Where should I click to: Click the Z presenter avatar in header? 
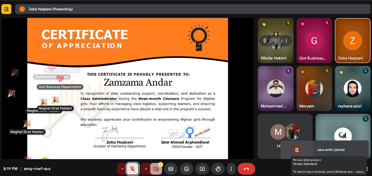(22, 9)
